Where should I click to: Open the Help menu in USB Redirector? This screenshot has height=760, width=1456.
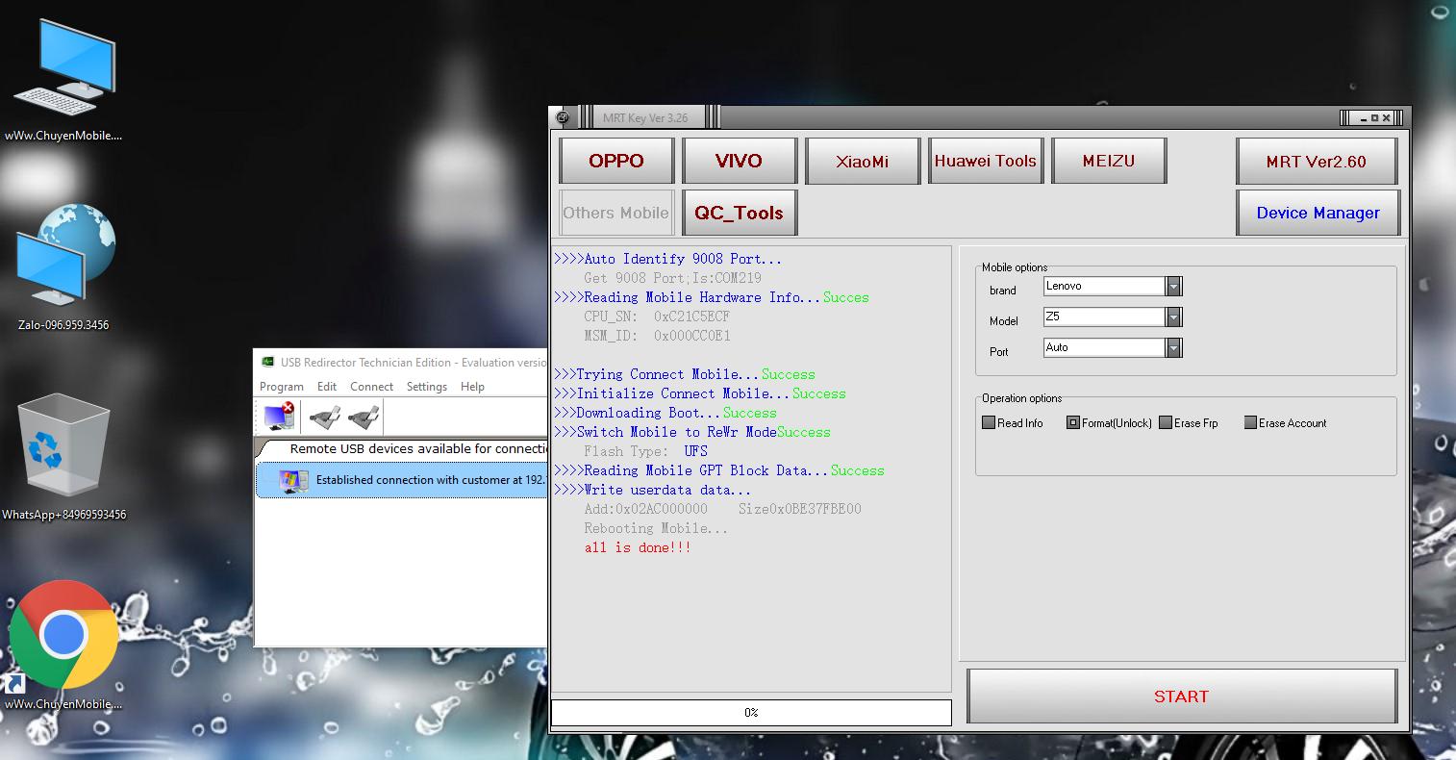point(472,387)
